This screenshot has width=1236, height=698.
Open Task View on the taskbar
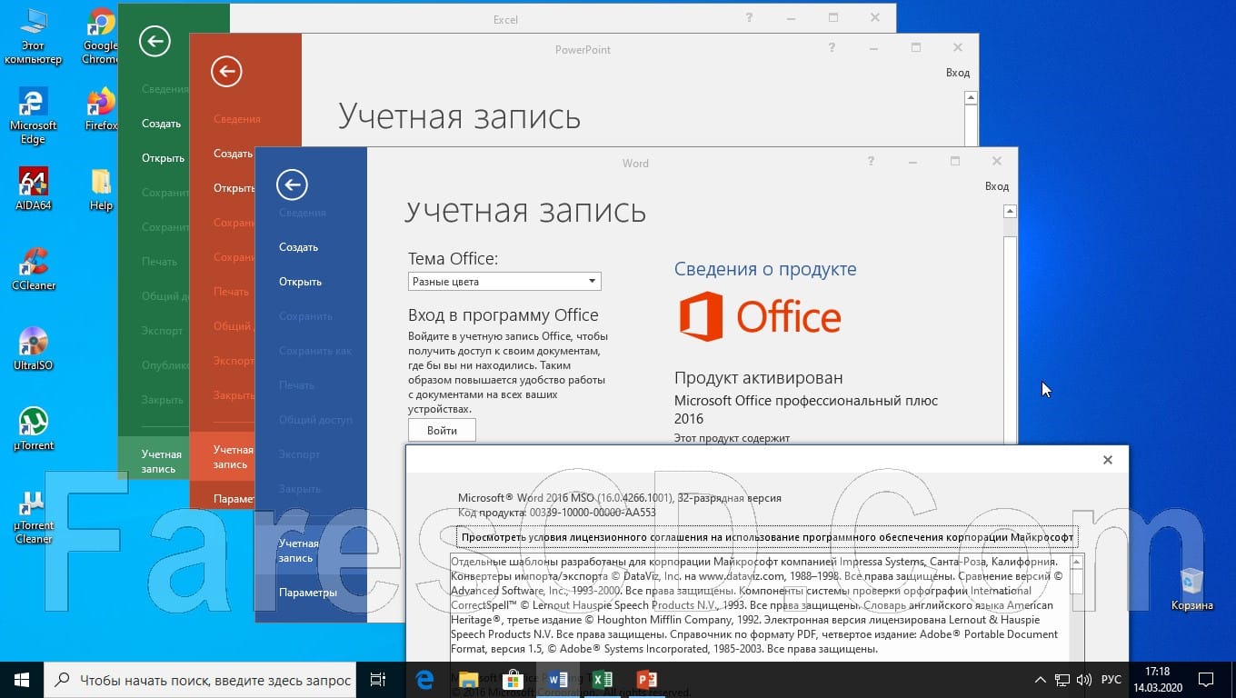pyautogui.click(x=379, y=680)
